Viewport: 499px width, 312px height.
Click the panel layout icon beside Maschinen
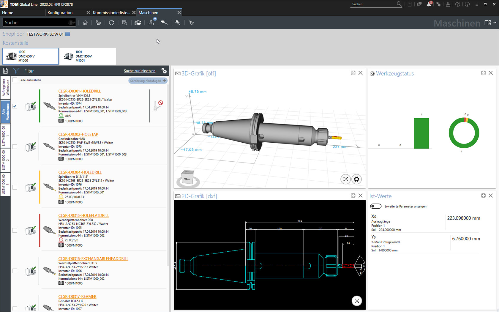pos(488,23)
